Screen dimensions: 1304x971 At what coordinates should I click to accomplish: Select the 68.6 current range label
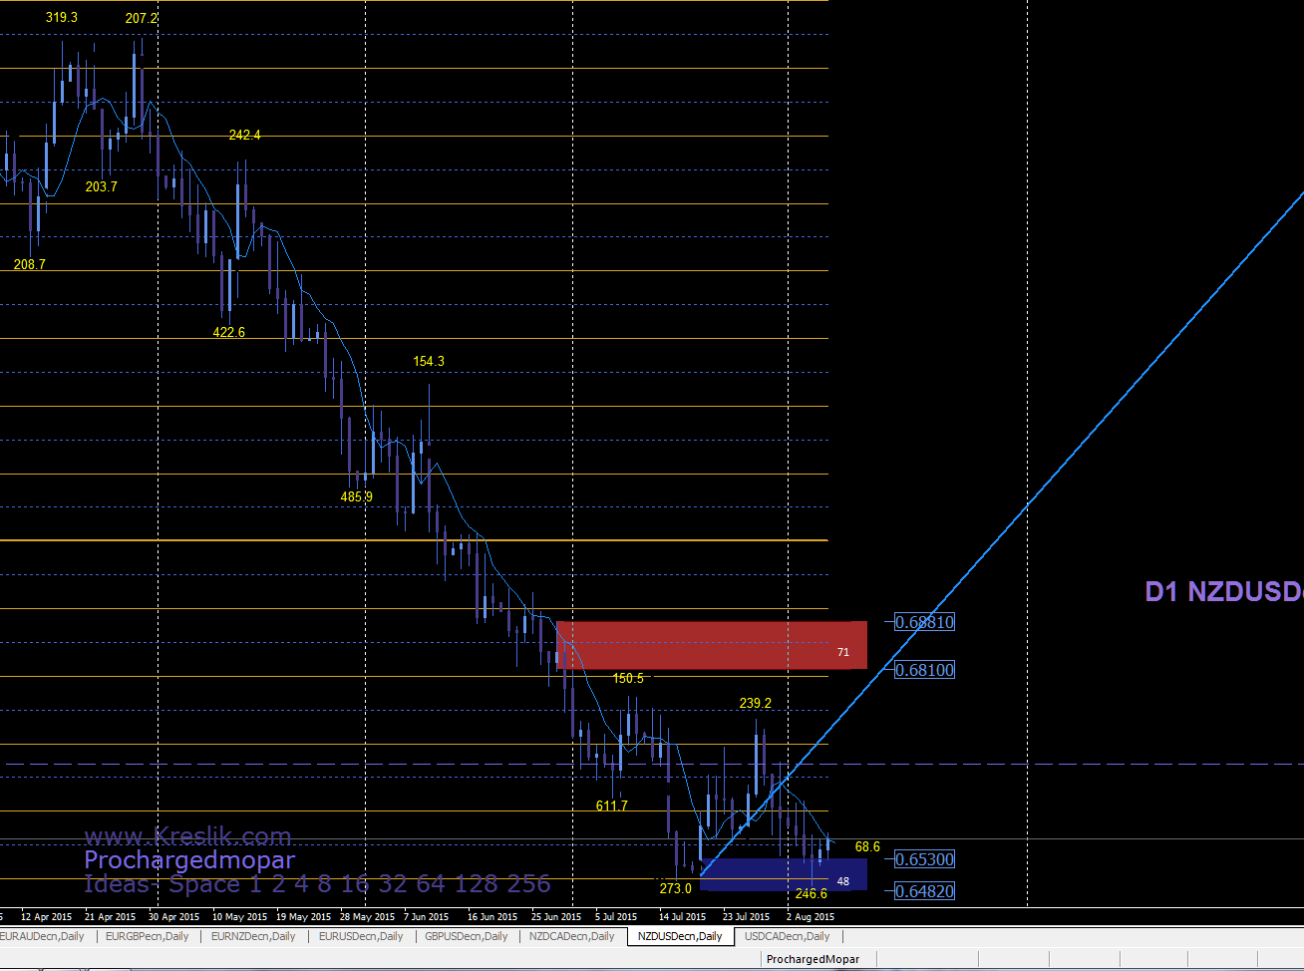[x=867, y=846]
